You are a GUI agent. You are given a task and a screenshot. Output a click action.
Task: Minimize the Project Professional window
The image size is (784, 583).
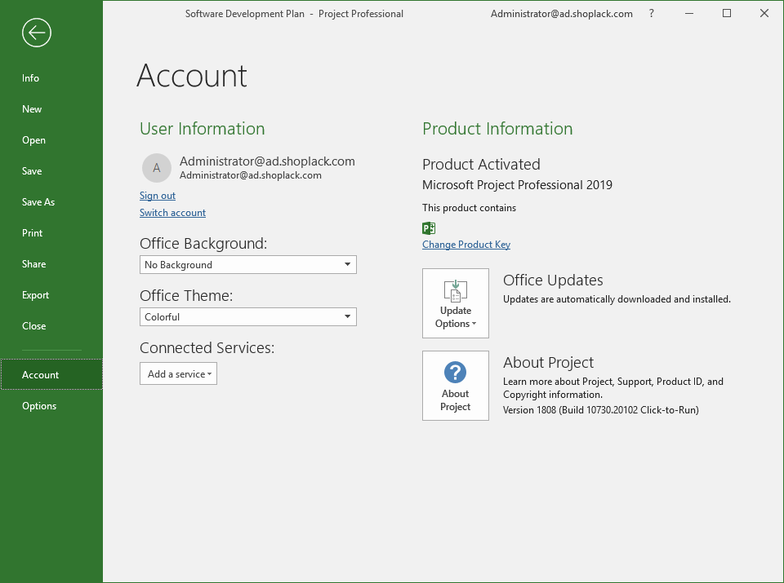coord(689,14)
